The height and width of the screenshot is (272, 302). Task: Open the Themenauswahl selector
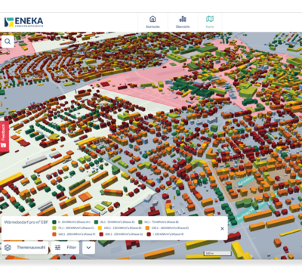pyautogui.click(x=25, y=247)
